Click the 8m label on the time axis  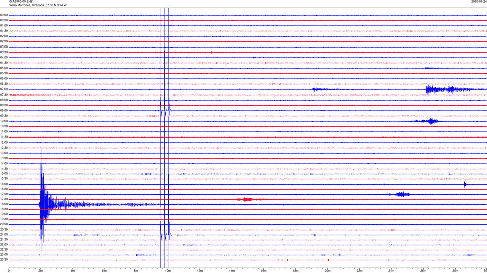click(136, 271)
